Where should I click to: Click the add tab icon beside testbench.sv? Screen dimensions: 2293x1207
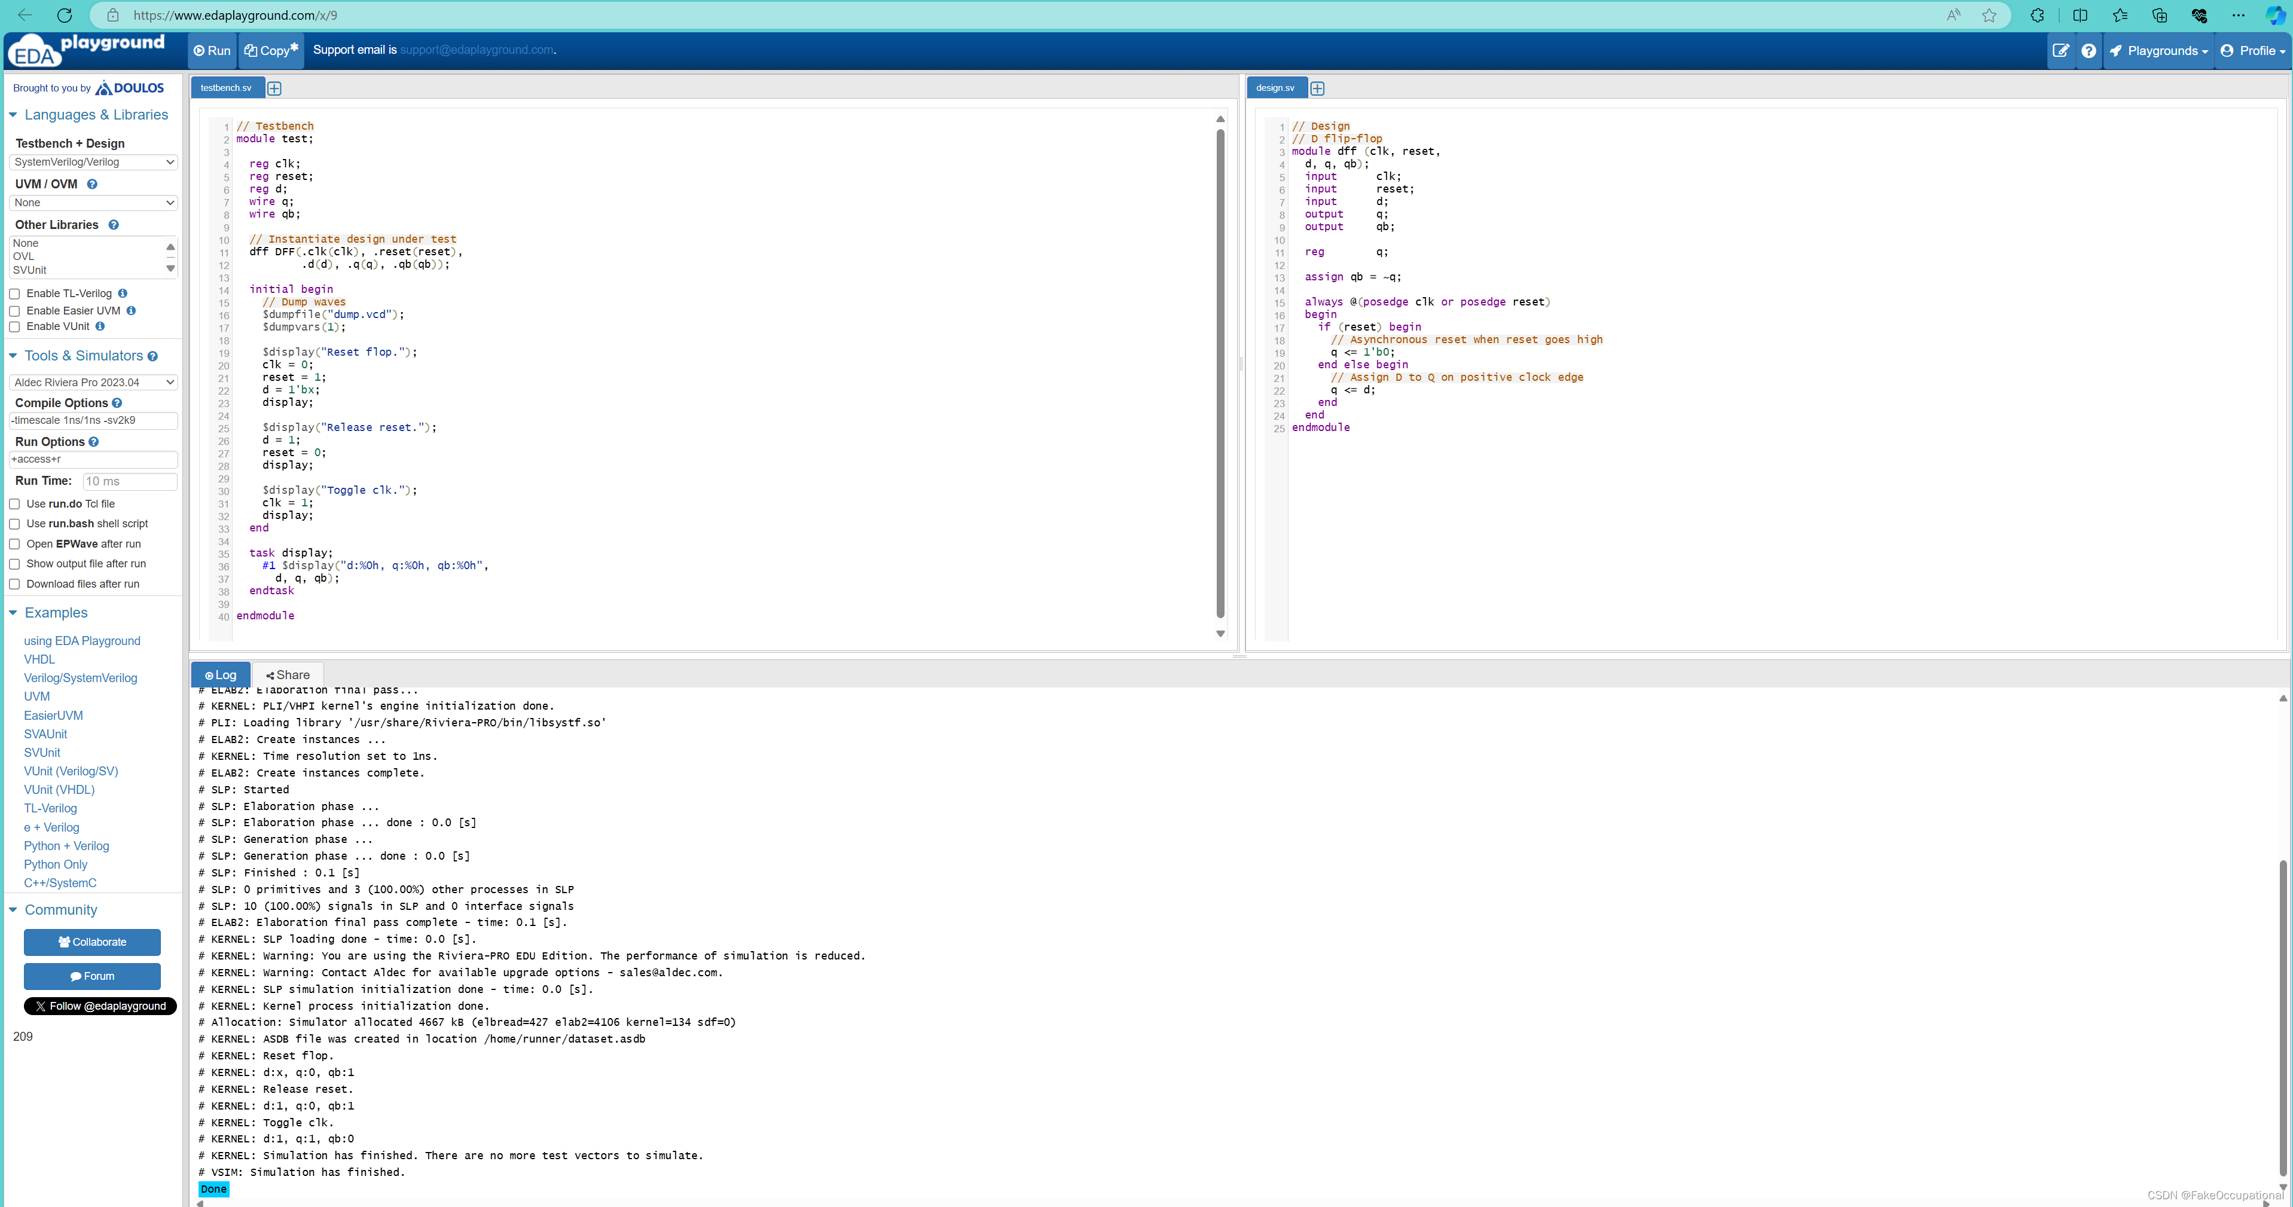click(x=274, y=88)
